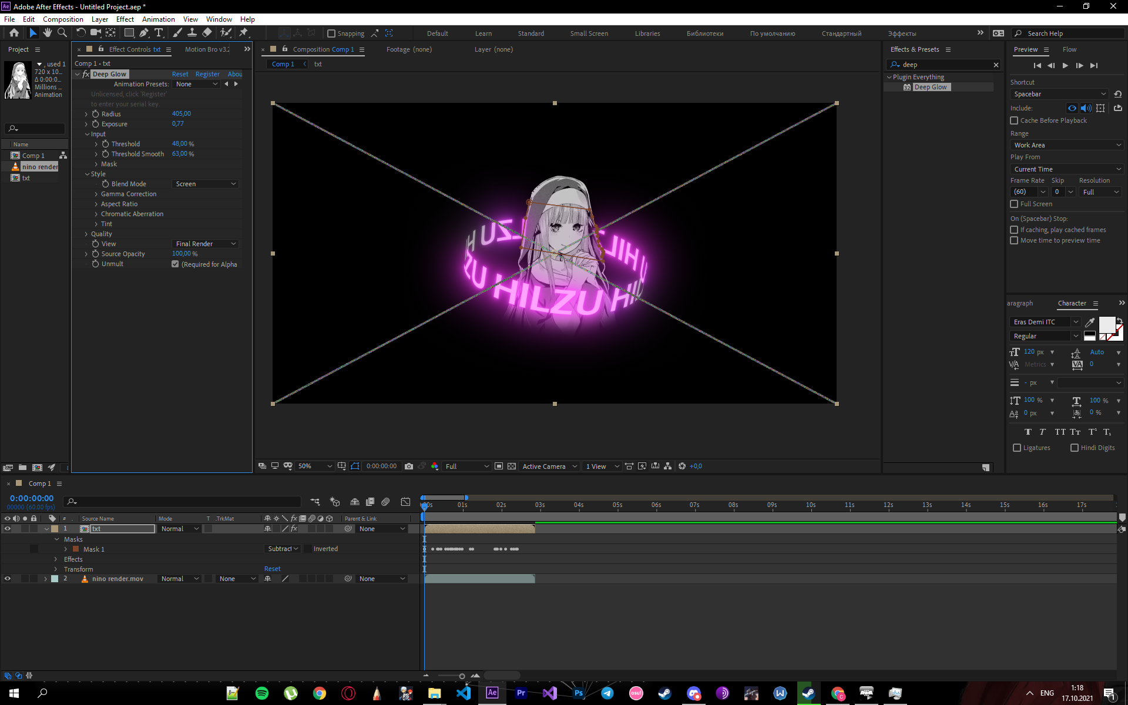Expand the Gamma Correction group
The image size is (1128, 705).
(96, 194)
